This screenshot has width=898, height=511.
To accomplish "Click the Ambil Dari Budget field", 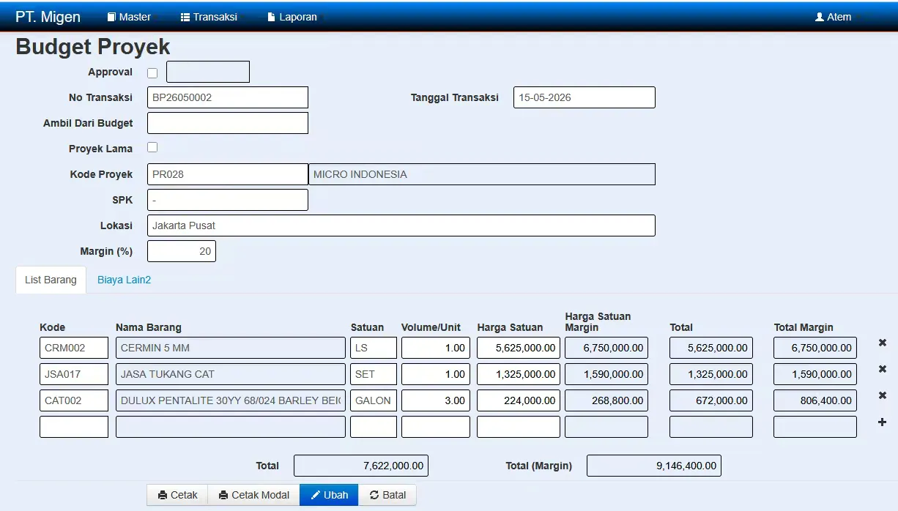I will coord(228,123).
